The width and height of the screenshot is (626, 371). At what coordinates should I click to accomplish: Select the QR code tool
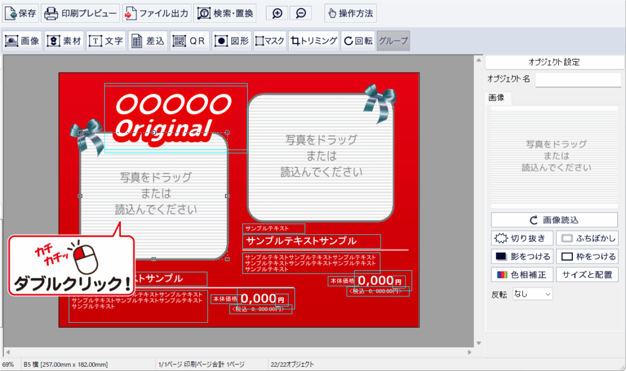point(189,41)
